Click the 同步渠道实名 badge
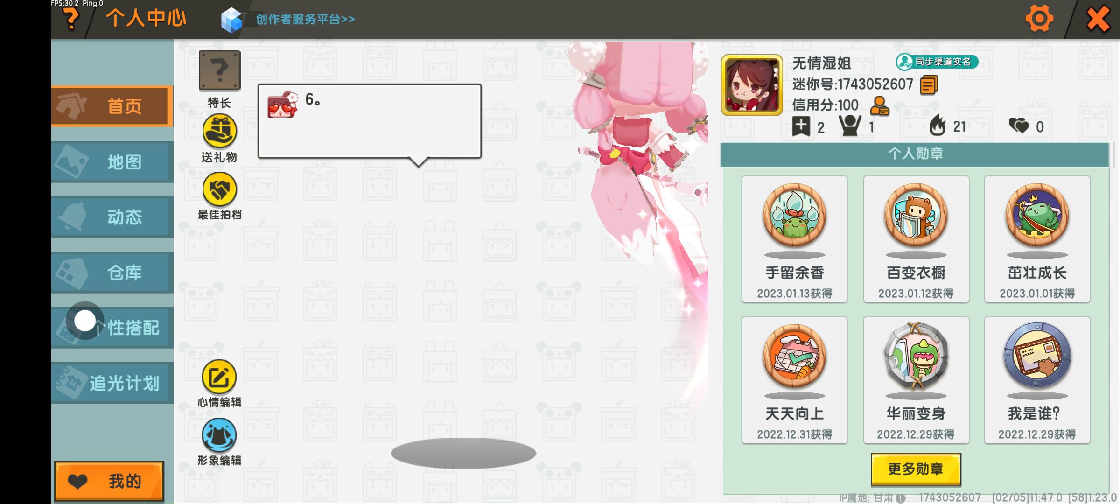 (937, 62)
